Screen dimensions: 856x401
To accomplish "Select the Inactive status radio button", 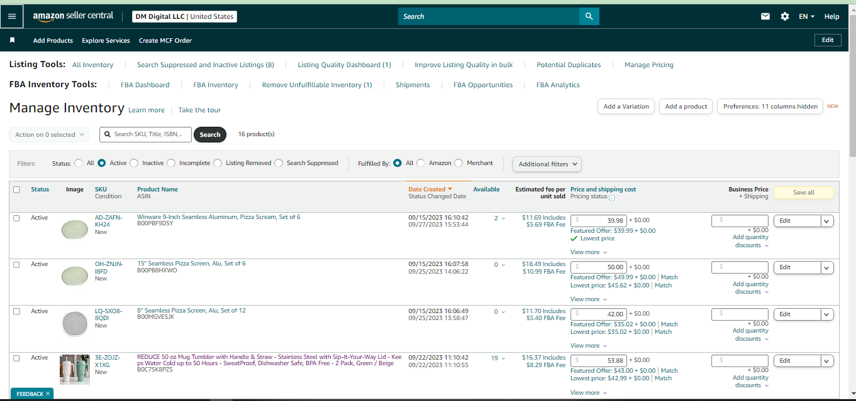I will (x=134, y=163).
